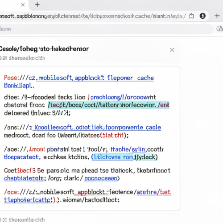Open the 'oocnoceaen' link
The height and width of the screenshot is (223, 223).
point(101,178)
